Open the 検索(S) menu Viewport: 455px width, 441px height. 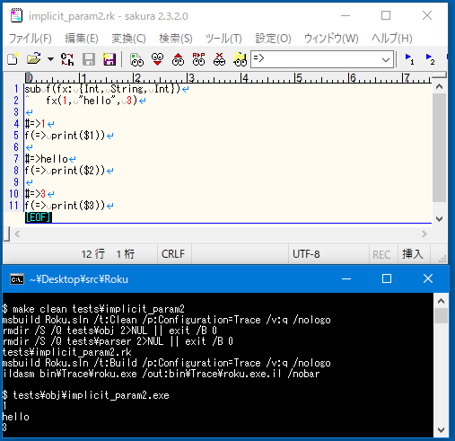click(176, 39)
